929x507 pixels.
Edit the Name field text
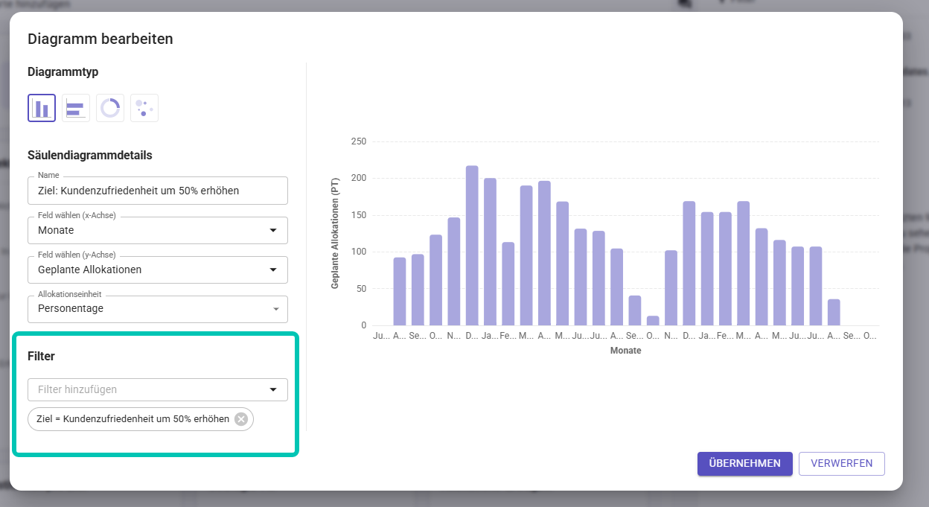pyautogui.click(x=158, y=191)
